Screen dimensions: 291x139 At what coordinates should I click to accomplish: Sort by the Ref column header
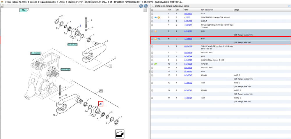[171, 10]
